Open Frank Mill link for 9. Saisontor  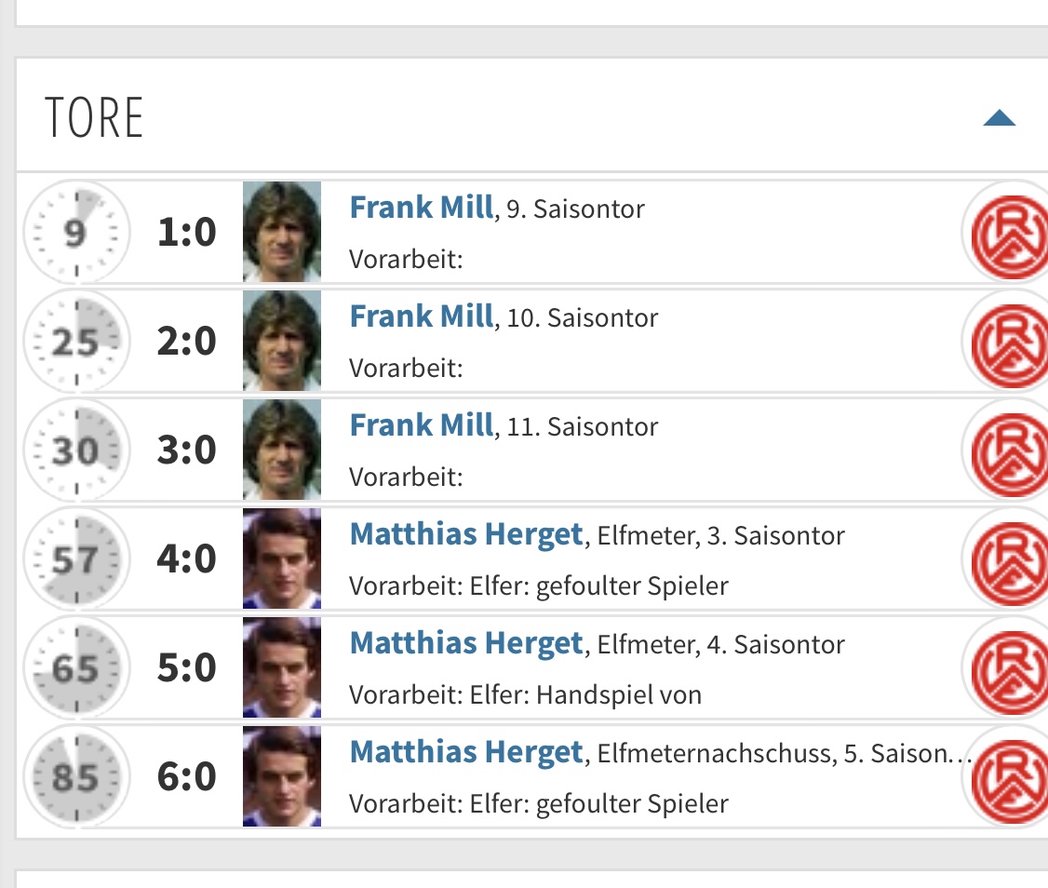(421, 207)
